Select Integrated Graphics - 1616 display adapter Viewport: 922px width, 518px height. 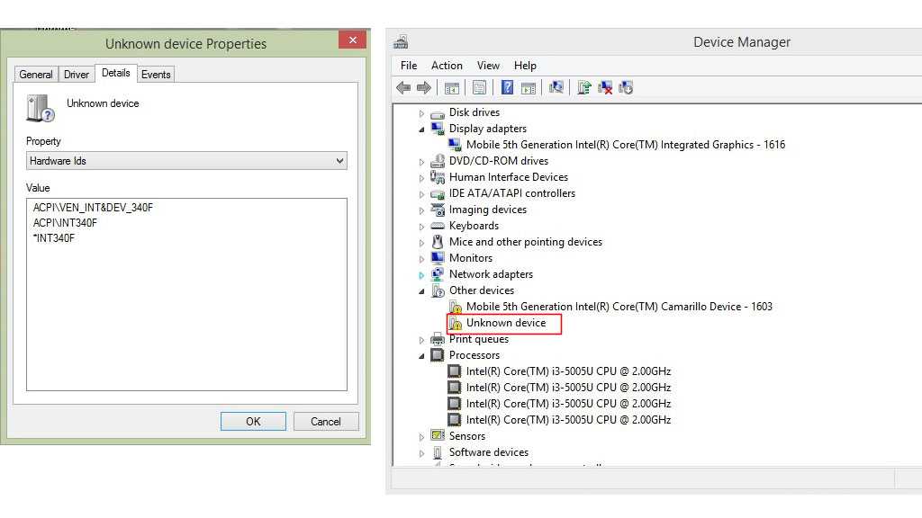tap(625, 145)
